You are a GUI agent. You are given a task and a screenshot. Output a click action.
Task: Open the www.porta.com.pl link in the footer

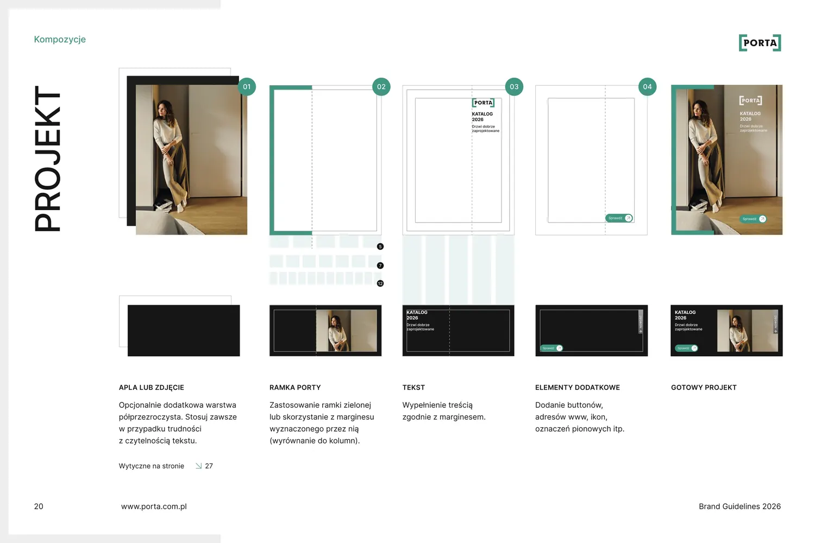click(x=154, y=507)
